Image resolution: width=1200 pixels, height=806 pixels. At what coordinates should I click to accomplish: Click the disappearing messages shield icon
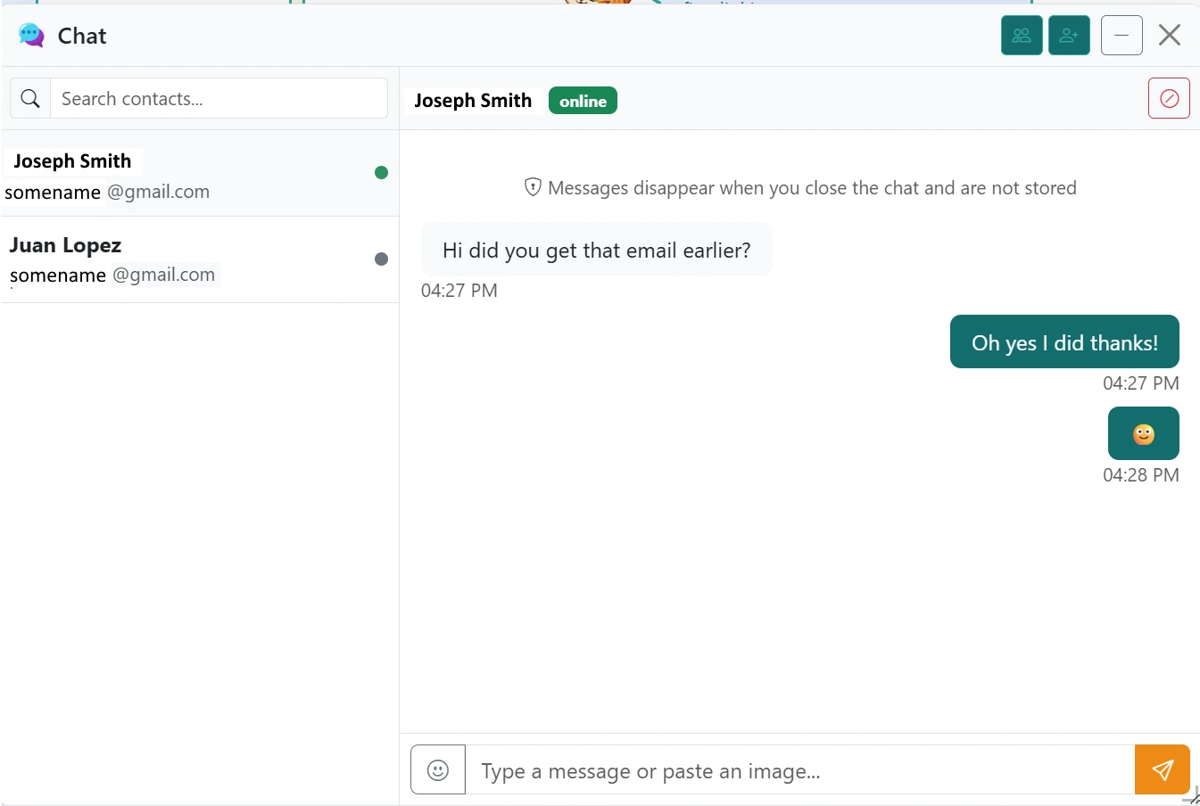pos(533,187)
